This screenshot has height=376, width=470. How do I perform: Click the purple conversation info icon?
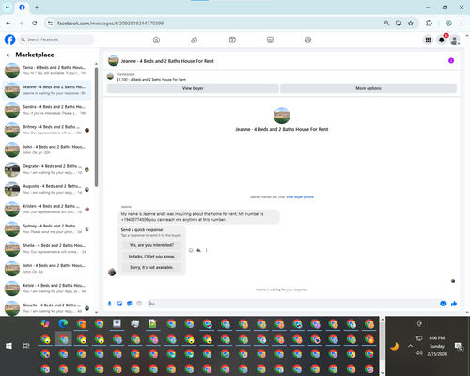[451, 60]
